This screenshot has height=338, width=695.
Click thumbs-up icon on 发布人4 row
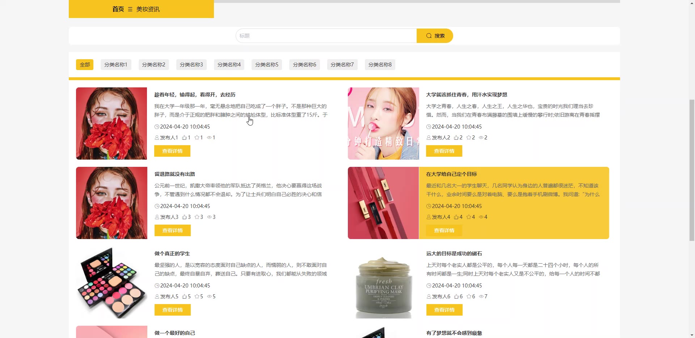click(x=456, y=217)
